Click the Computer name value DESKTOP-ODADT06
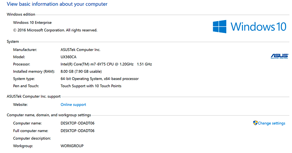 click(x=78, y=123)
